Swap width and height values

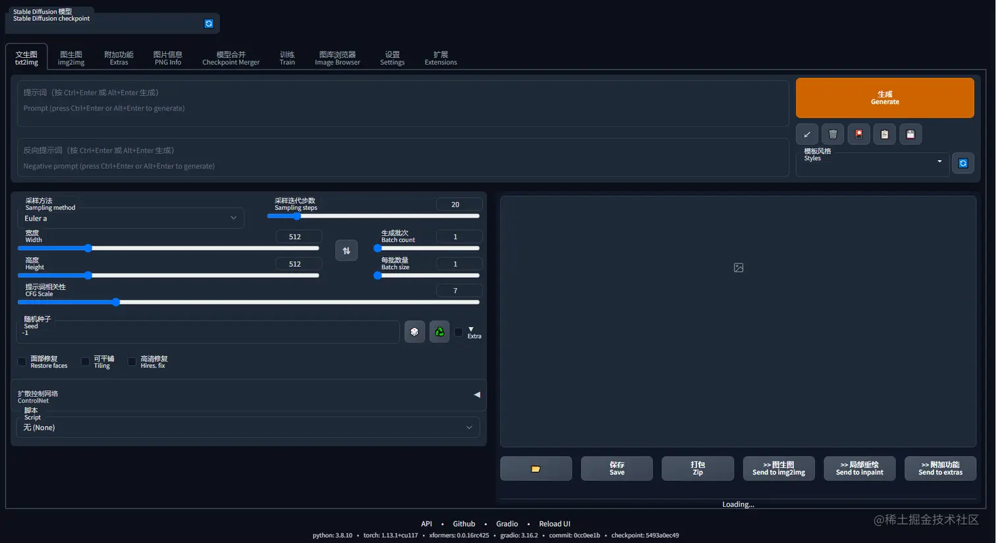[346, 250]
